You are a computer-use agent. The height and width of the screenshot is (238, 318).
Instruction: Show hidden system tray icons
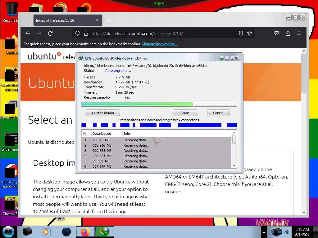[264, 232]
